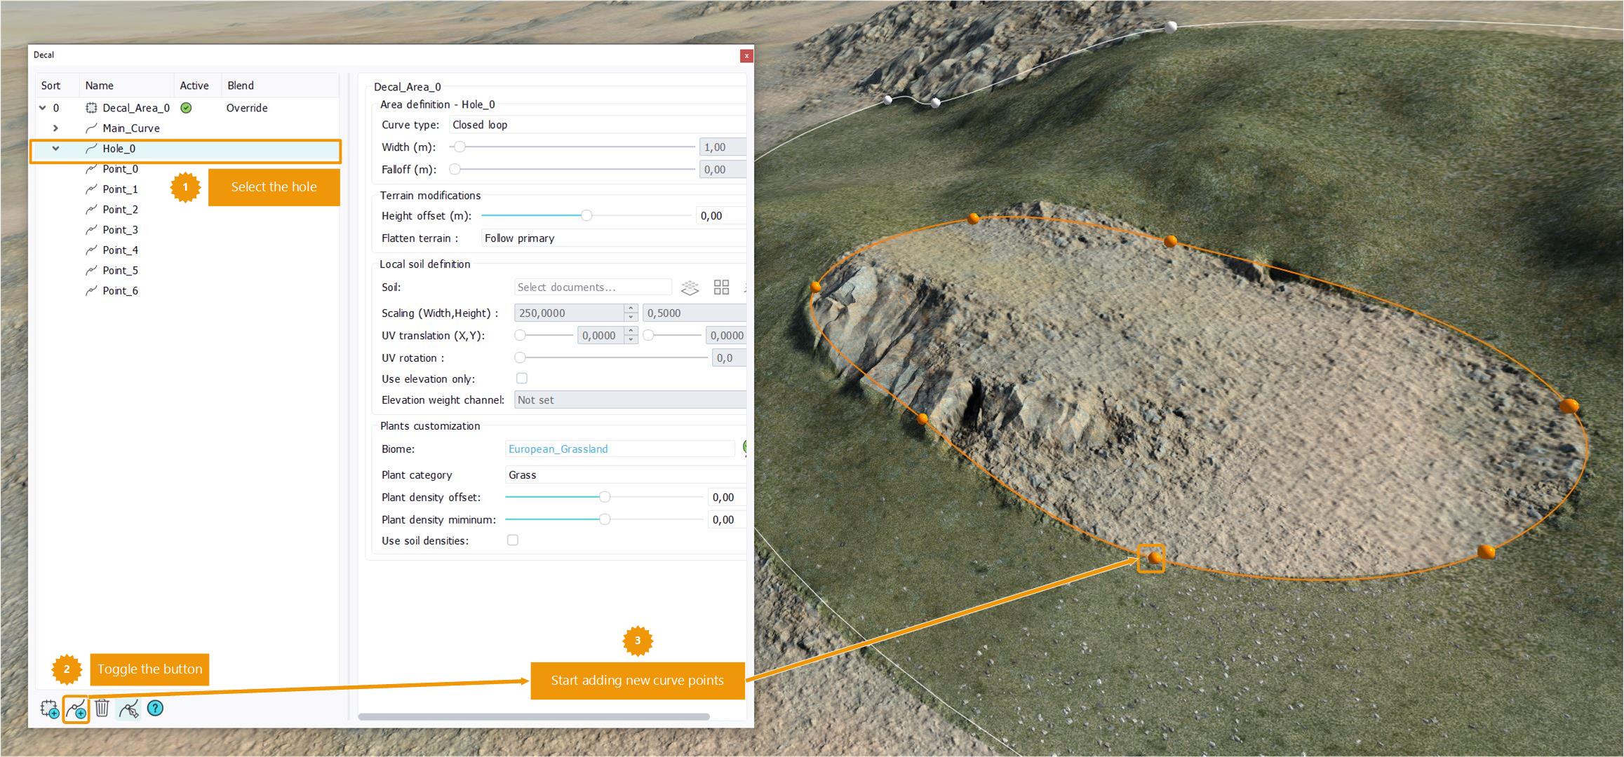Image resolution: width=1624 pixels, height=757 pixels.
Task: Click the Name column header
Action: click(x=100, y=86)
